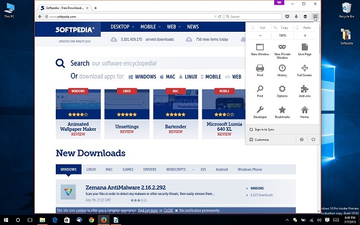Screen dimensions: 360x225
Task: Reset zoom by clicking 100%
Action: 283,35
